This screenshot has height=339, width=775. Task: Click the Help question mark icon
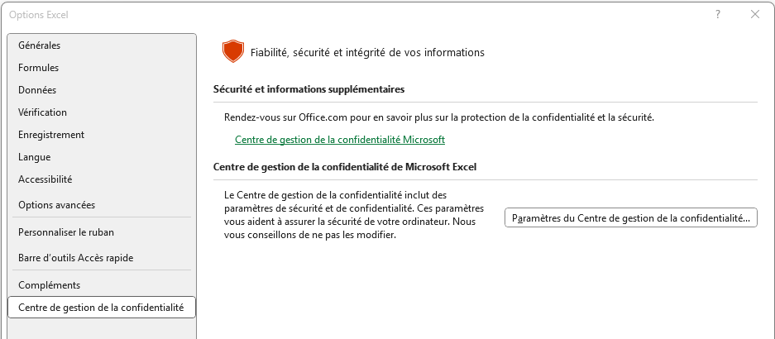[x=717, y=14]
